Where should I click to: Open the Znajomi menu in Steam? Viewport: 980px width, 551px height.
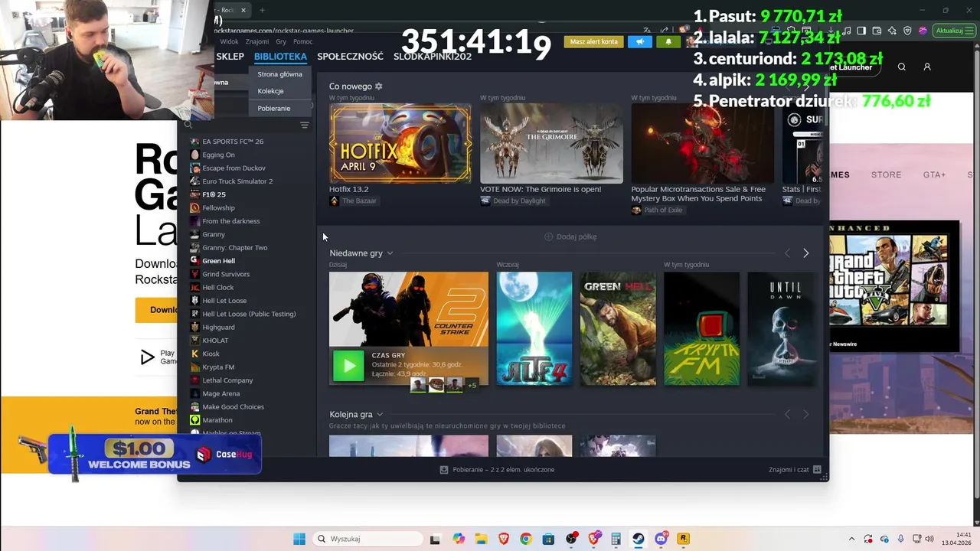point(257,42)
